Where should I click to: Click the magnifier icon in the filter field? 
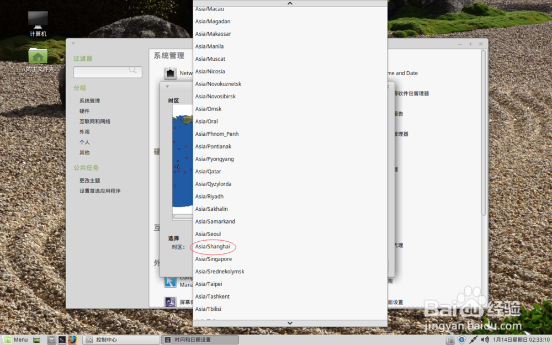[x=132, y=72]
